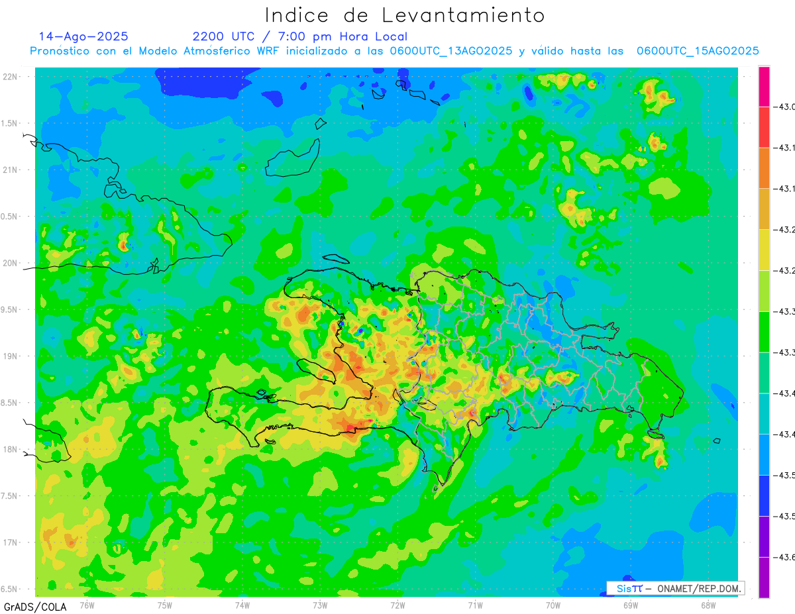The image size is (795, 614).
Task: Click the 'SisTT - ONAMET/REP.DOM.' label box
Action: coord(675,588)
